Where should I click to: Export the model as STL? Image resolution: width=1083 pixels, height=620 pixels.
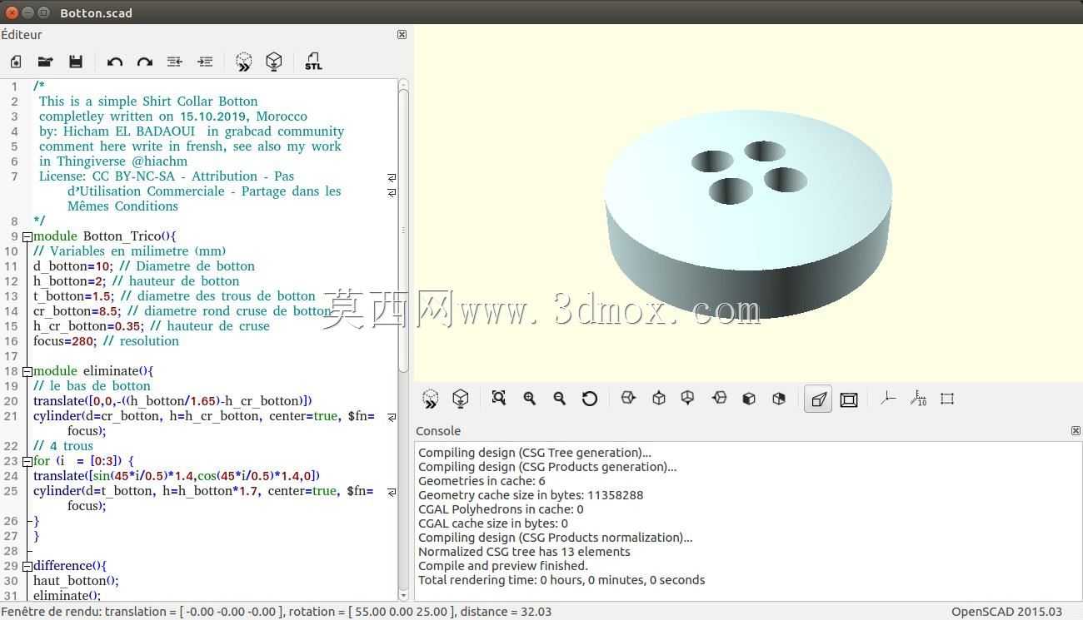click(x=313, y=62)
